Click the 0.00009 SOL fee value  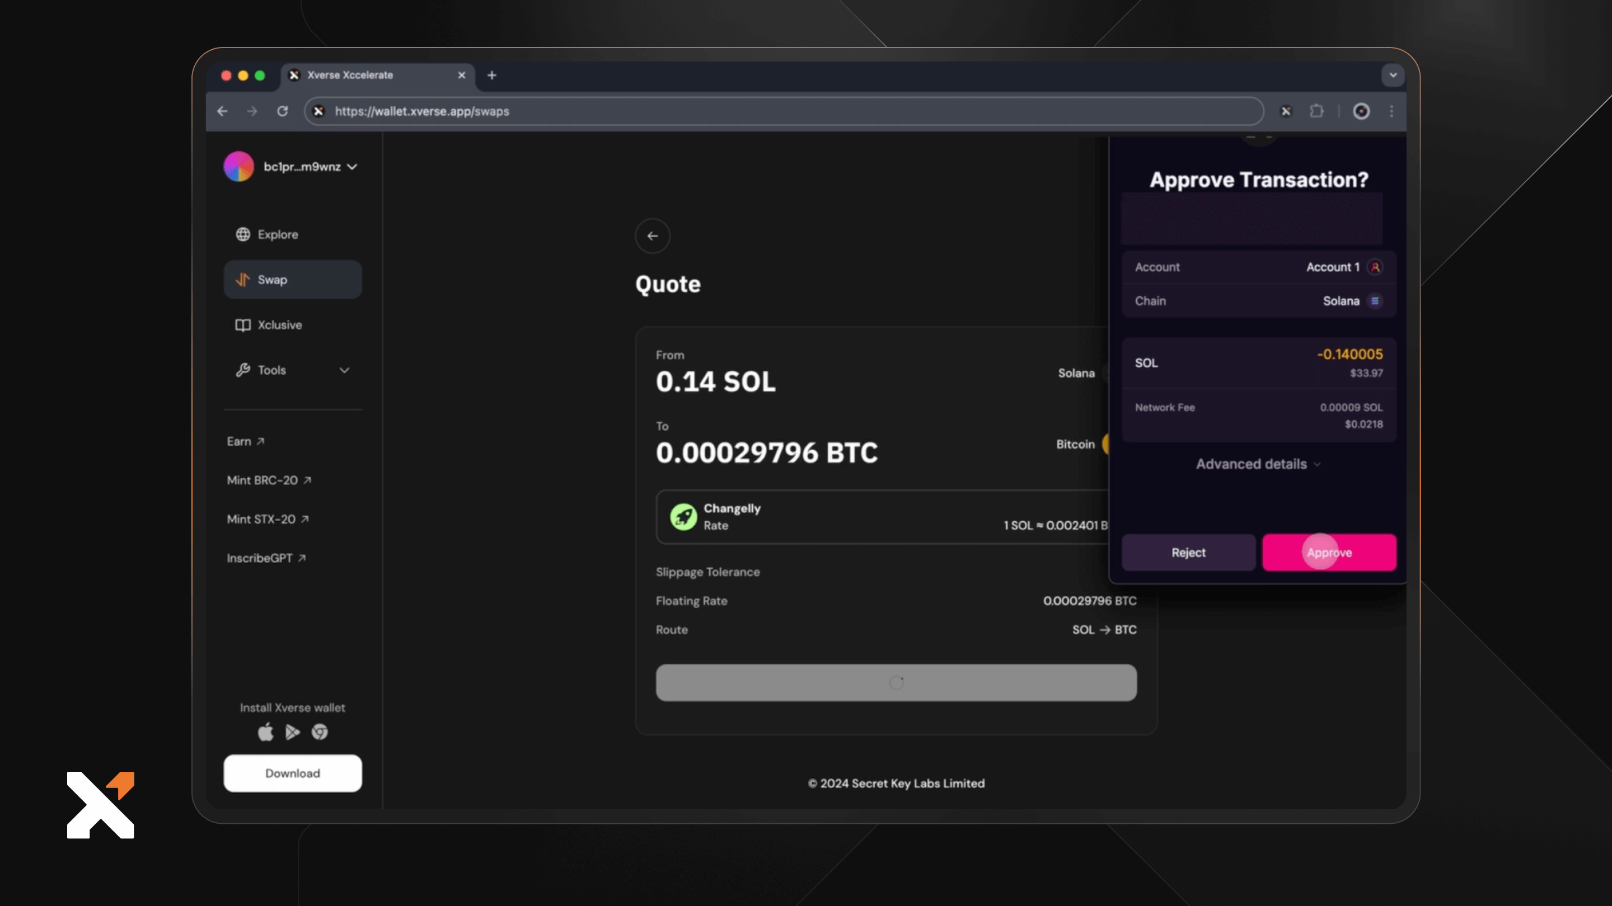[1352, 408]
